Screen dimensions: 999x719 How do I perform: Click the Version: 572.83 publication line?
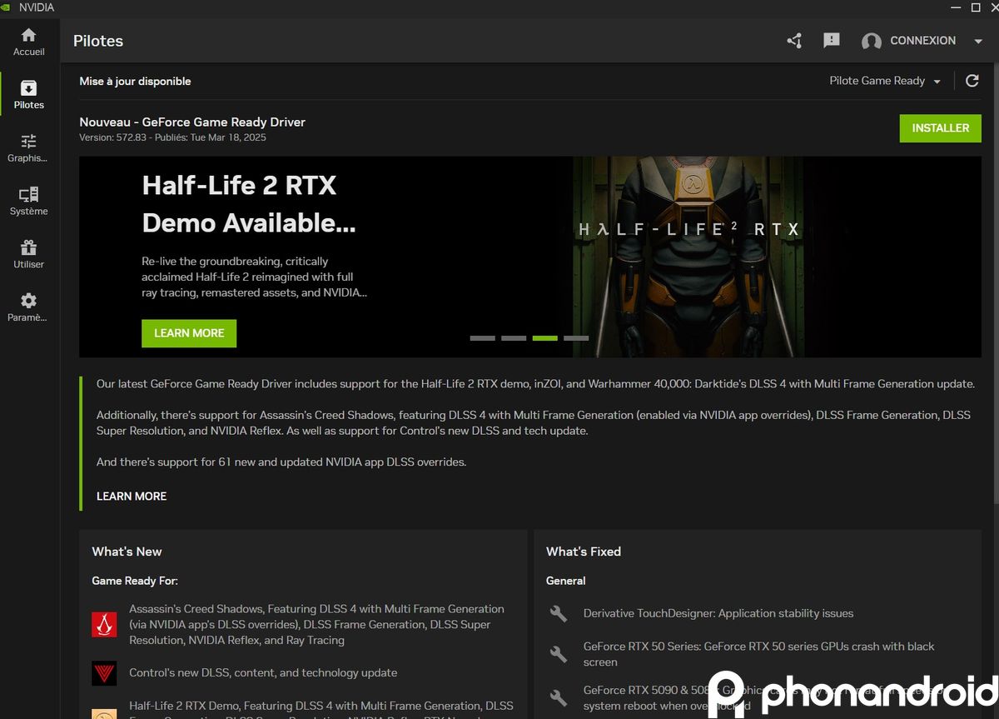172,137
